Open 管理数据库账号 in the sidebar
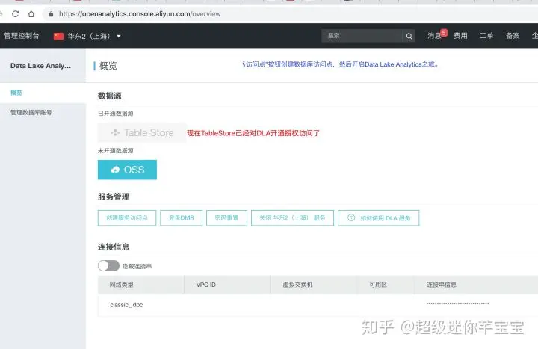The height and width of the screenshot is (349, 538). click(31, 113)
